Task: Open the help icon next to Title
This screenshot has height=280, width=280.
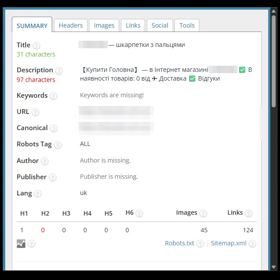Action: tap(36, 46)
